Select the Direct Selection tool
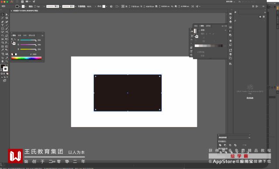Screen dimensions: 279x169 [7, 14]
